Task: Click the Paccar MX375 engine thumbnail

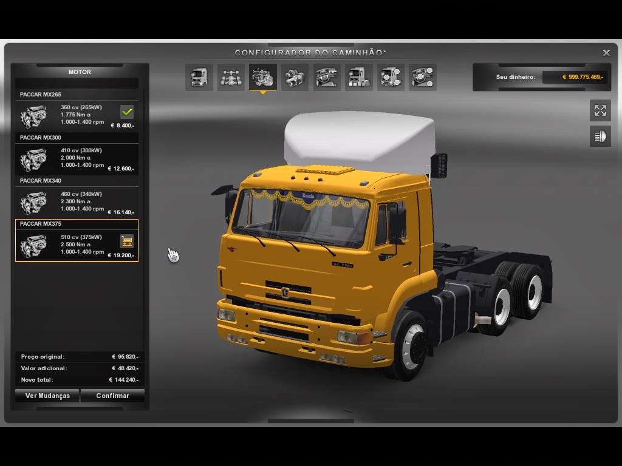Action: [x=34, y=246]
